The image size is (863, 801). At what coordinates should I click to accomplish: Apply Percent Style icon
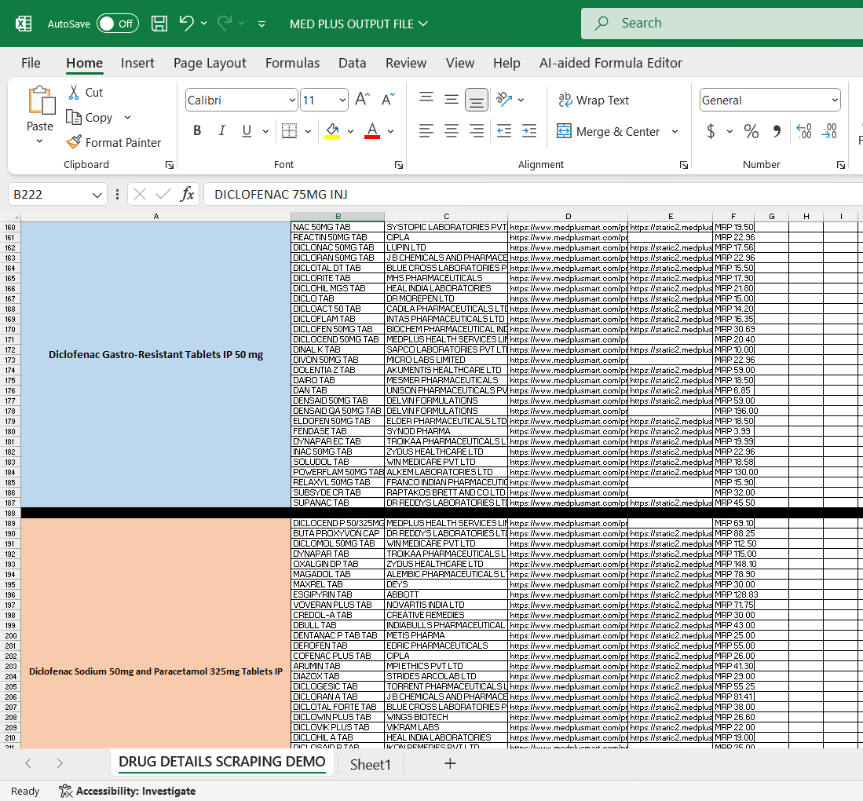point(751,132)
